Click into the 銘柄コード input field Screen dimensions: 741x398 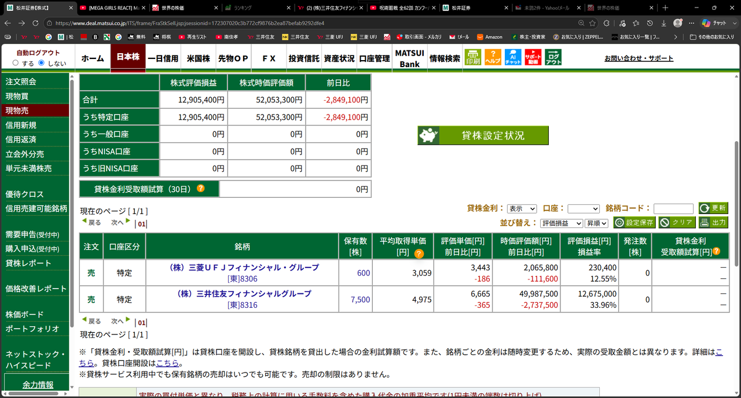pyautogui.click(x=673, y=209)
